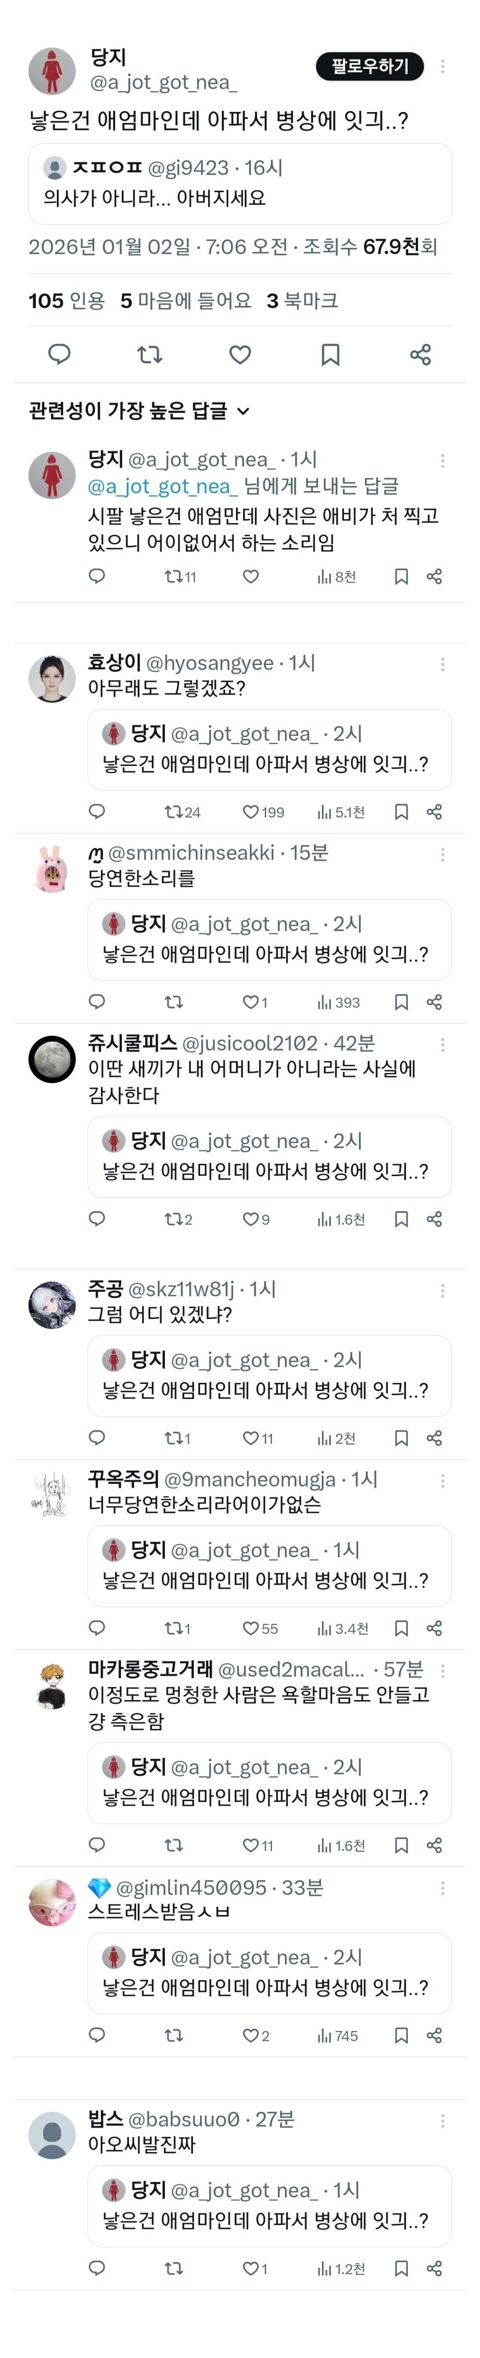This screenshot has width=480, height=2358.
Task: Open more options on 밥스's reply
Action: click(443, 2121)
